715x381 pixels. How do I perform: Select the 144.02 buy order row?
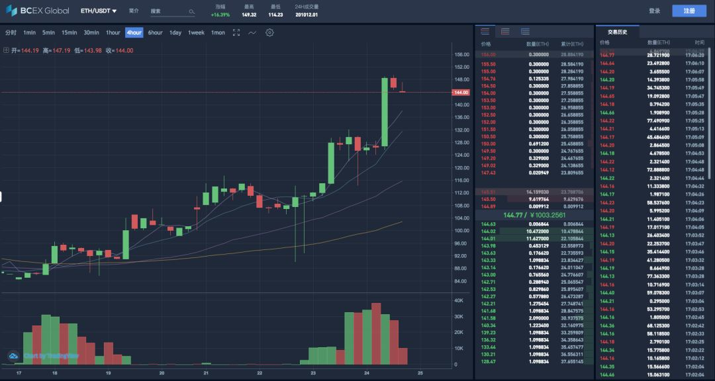[x=534, y=231]
